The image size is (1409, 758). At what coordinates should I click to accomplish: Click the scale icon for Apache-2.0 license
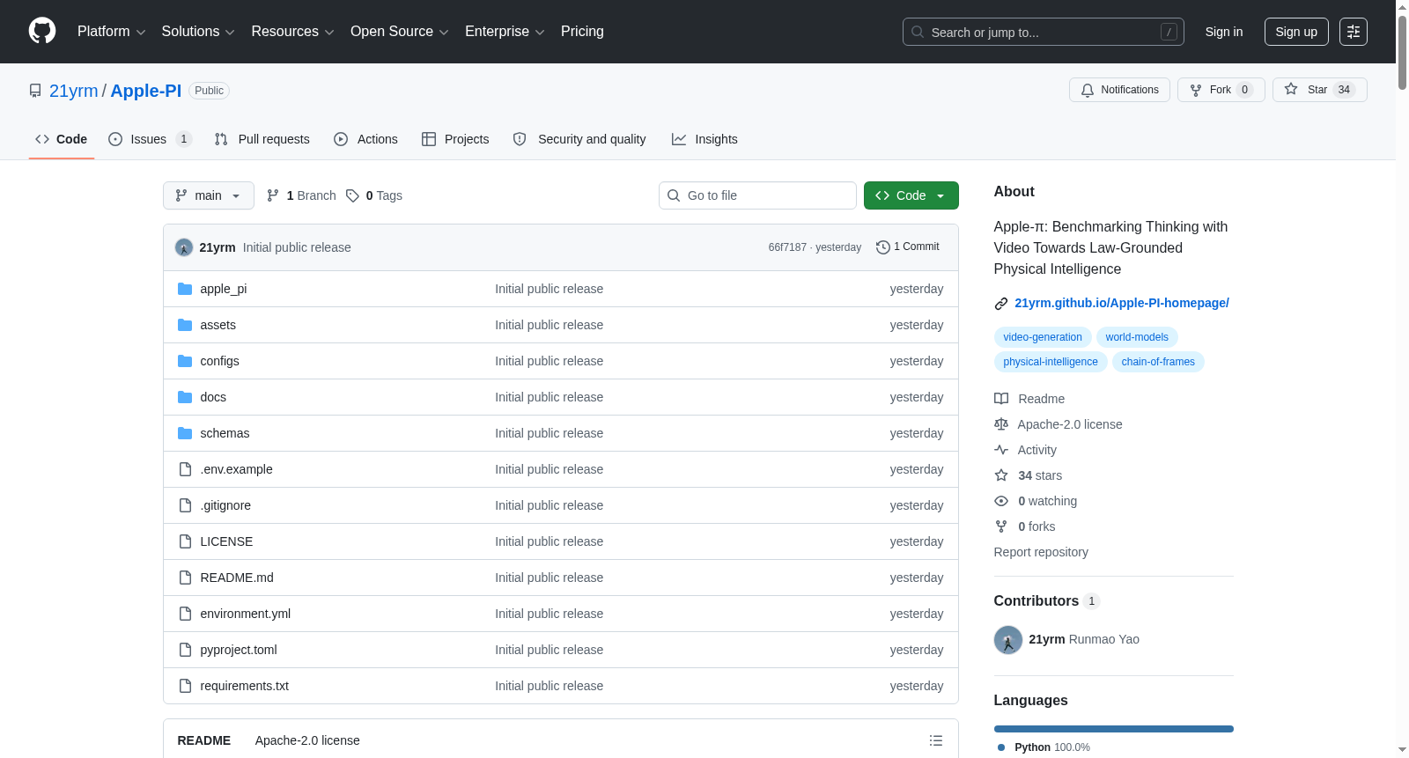[x=1001, y=424]
